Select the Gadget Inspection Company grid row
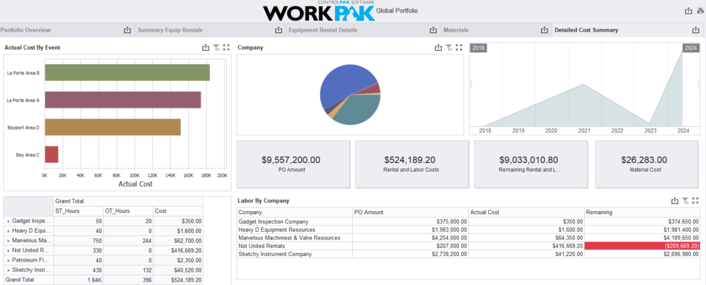 tap(469, 222)
